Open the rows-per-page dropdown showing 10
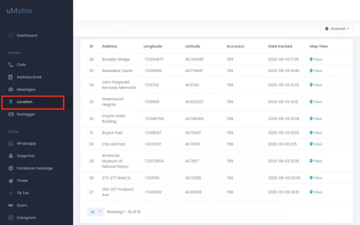The image size is (360, 225). point(95,212)
